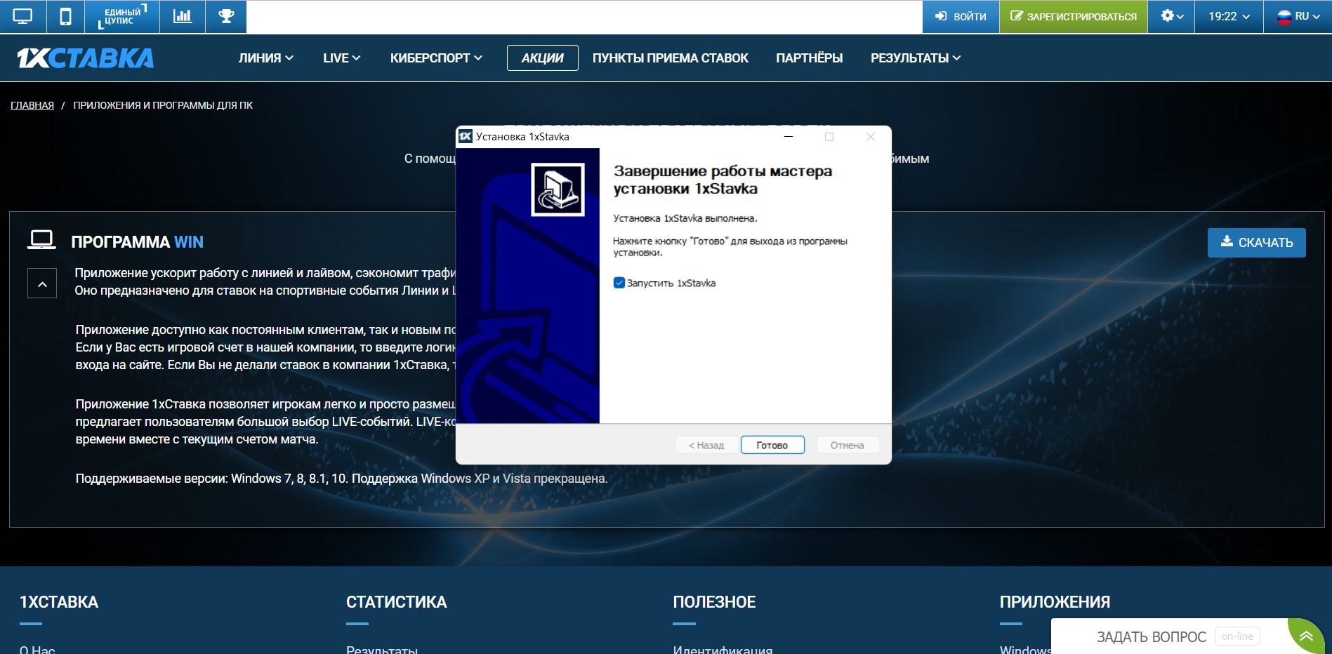Open ПУНКТЫ ПРИЕМА СТАВОК menu item
This screenshot has height=654, width=1332.
671,58
